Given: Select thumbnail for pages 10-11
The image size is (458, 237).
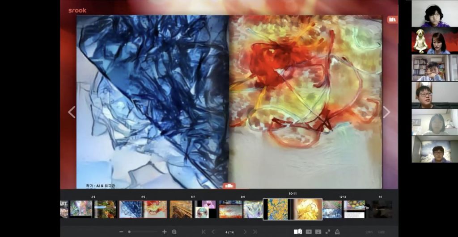Looking at the screenshot, I should tap(293, 209).
